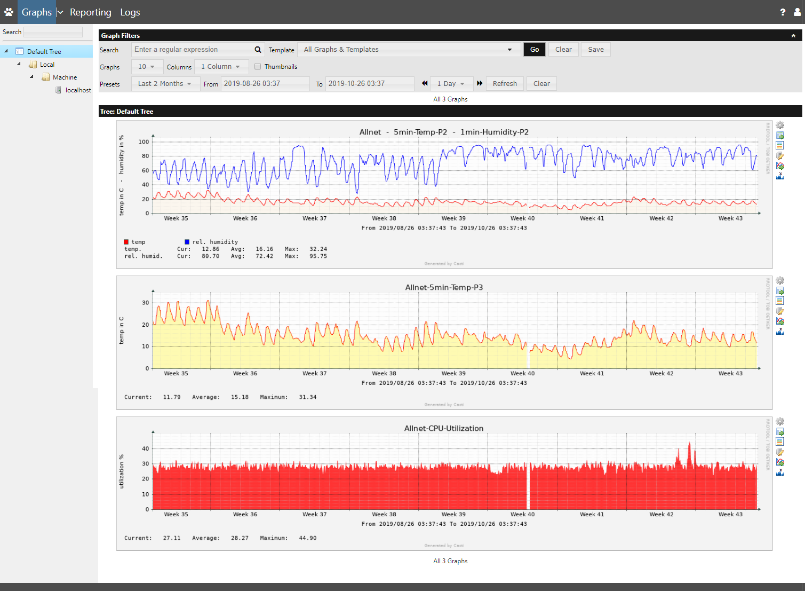
Task: Click the Cacti paw logo
Action: click(9, 12)
